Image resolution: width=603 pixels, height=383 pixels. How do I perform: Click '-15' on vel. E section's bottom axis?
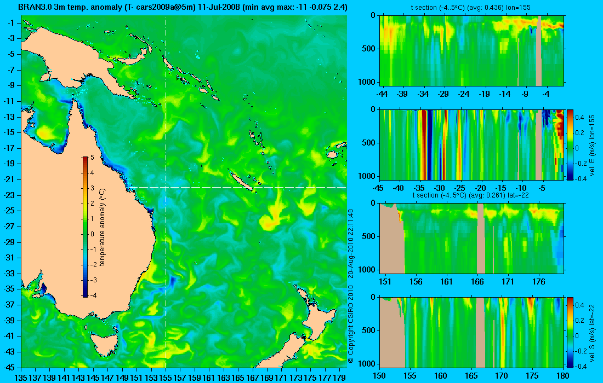pyautogui.click(x=501, y=188)
